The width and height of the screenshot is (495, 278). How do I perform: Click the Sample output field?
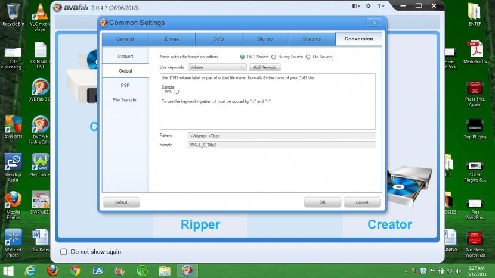point(281,145)
